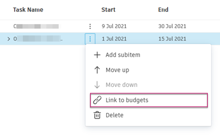This screenshot has width=220, height=139.
Task: Select the 9 Jul 2021 start date cell
Action: [114, 26]
